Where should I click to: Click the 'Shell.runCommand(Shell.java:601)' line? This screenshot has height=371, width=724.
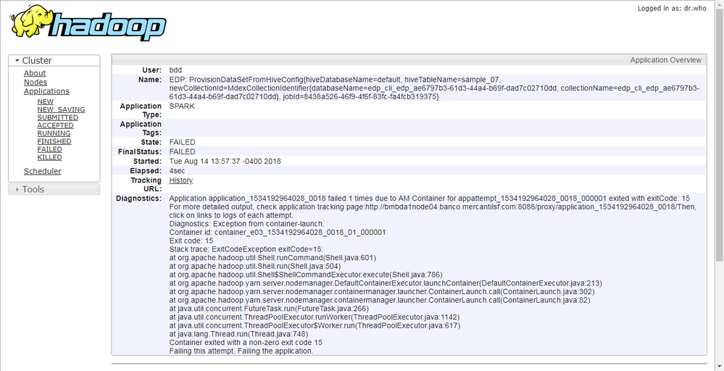[273, 258]
